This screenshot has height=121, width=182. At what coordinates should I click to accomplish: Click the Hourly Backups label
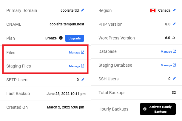click(x=113, y=109)
